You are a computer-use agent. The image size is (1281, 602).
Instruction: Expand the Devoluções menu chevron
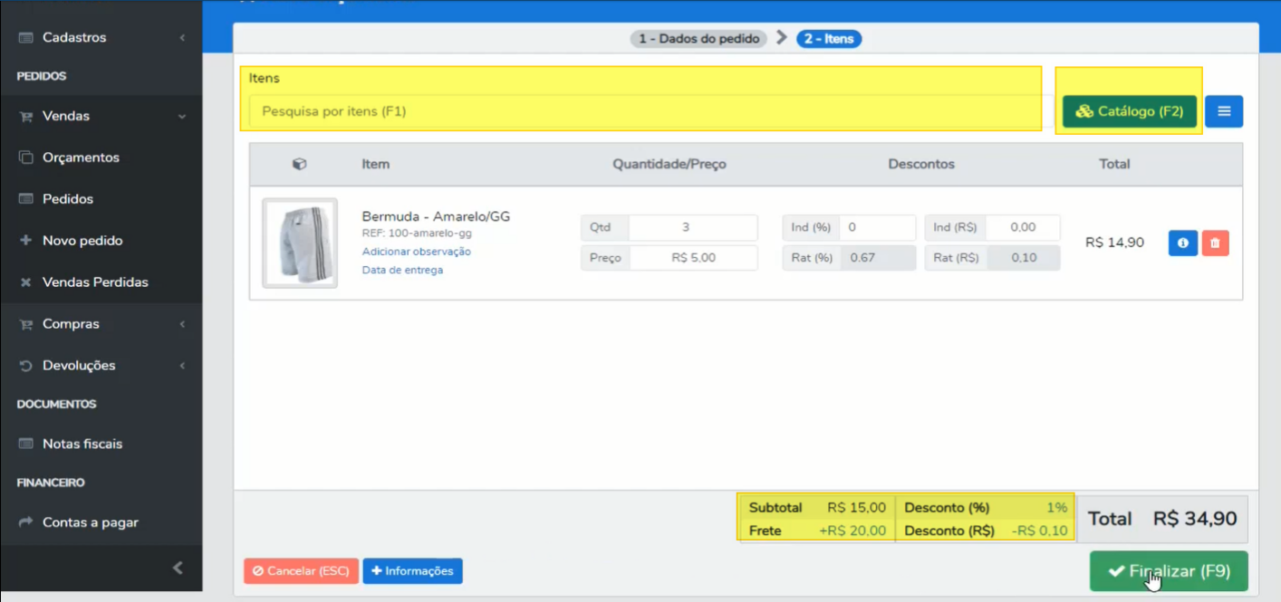point(182,366)
